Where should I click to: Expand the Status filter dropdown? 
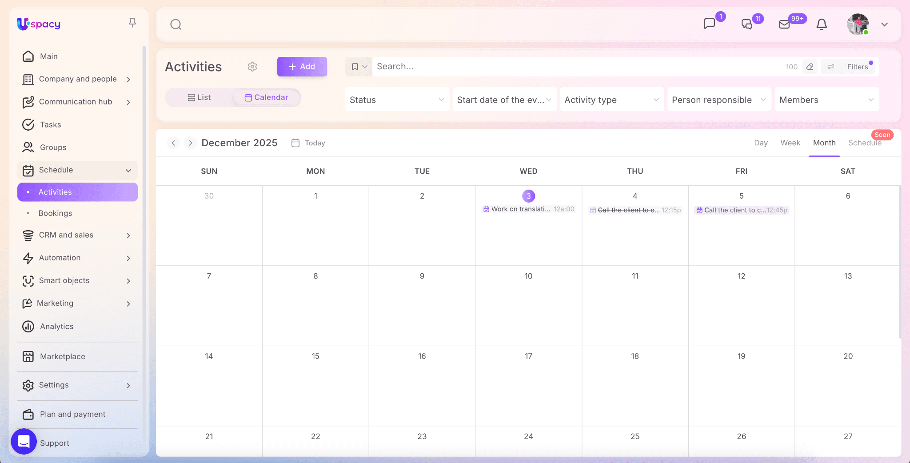pos(397,100)
